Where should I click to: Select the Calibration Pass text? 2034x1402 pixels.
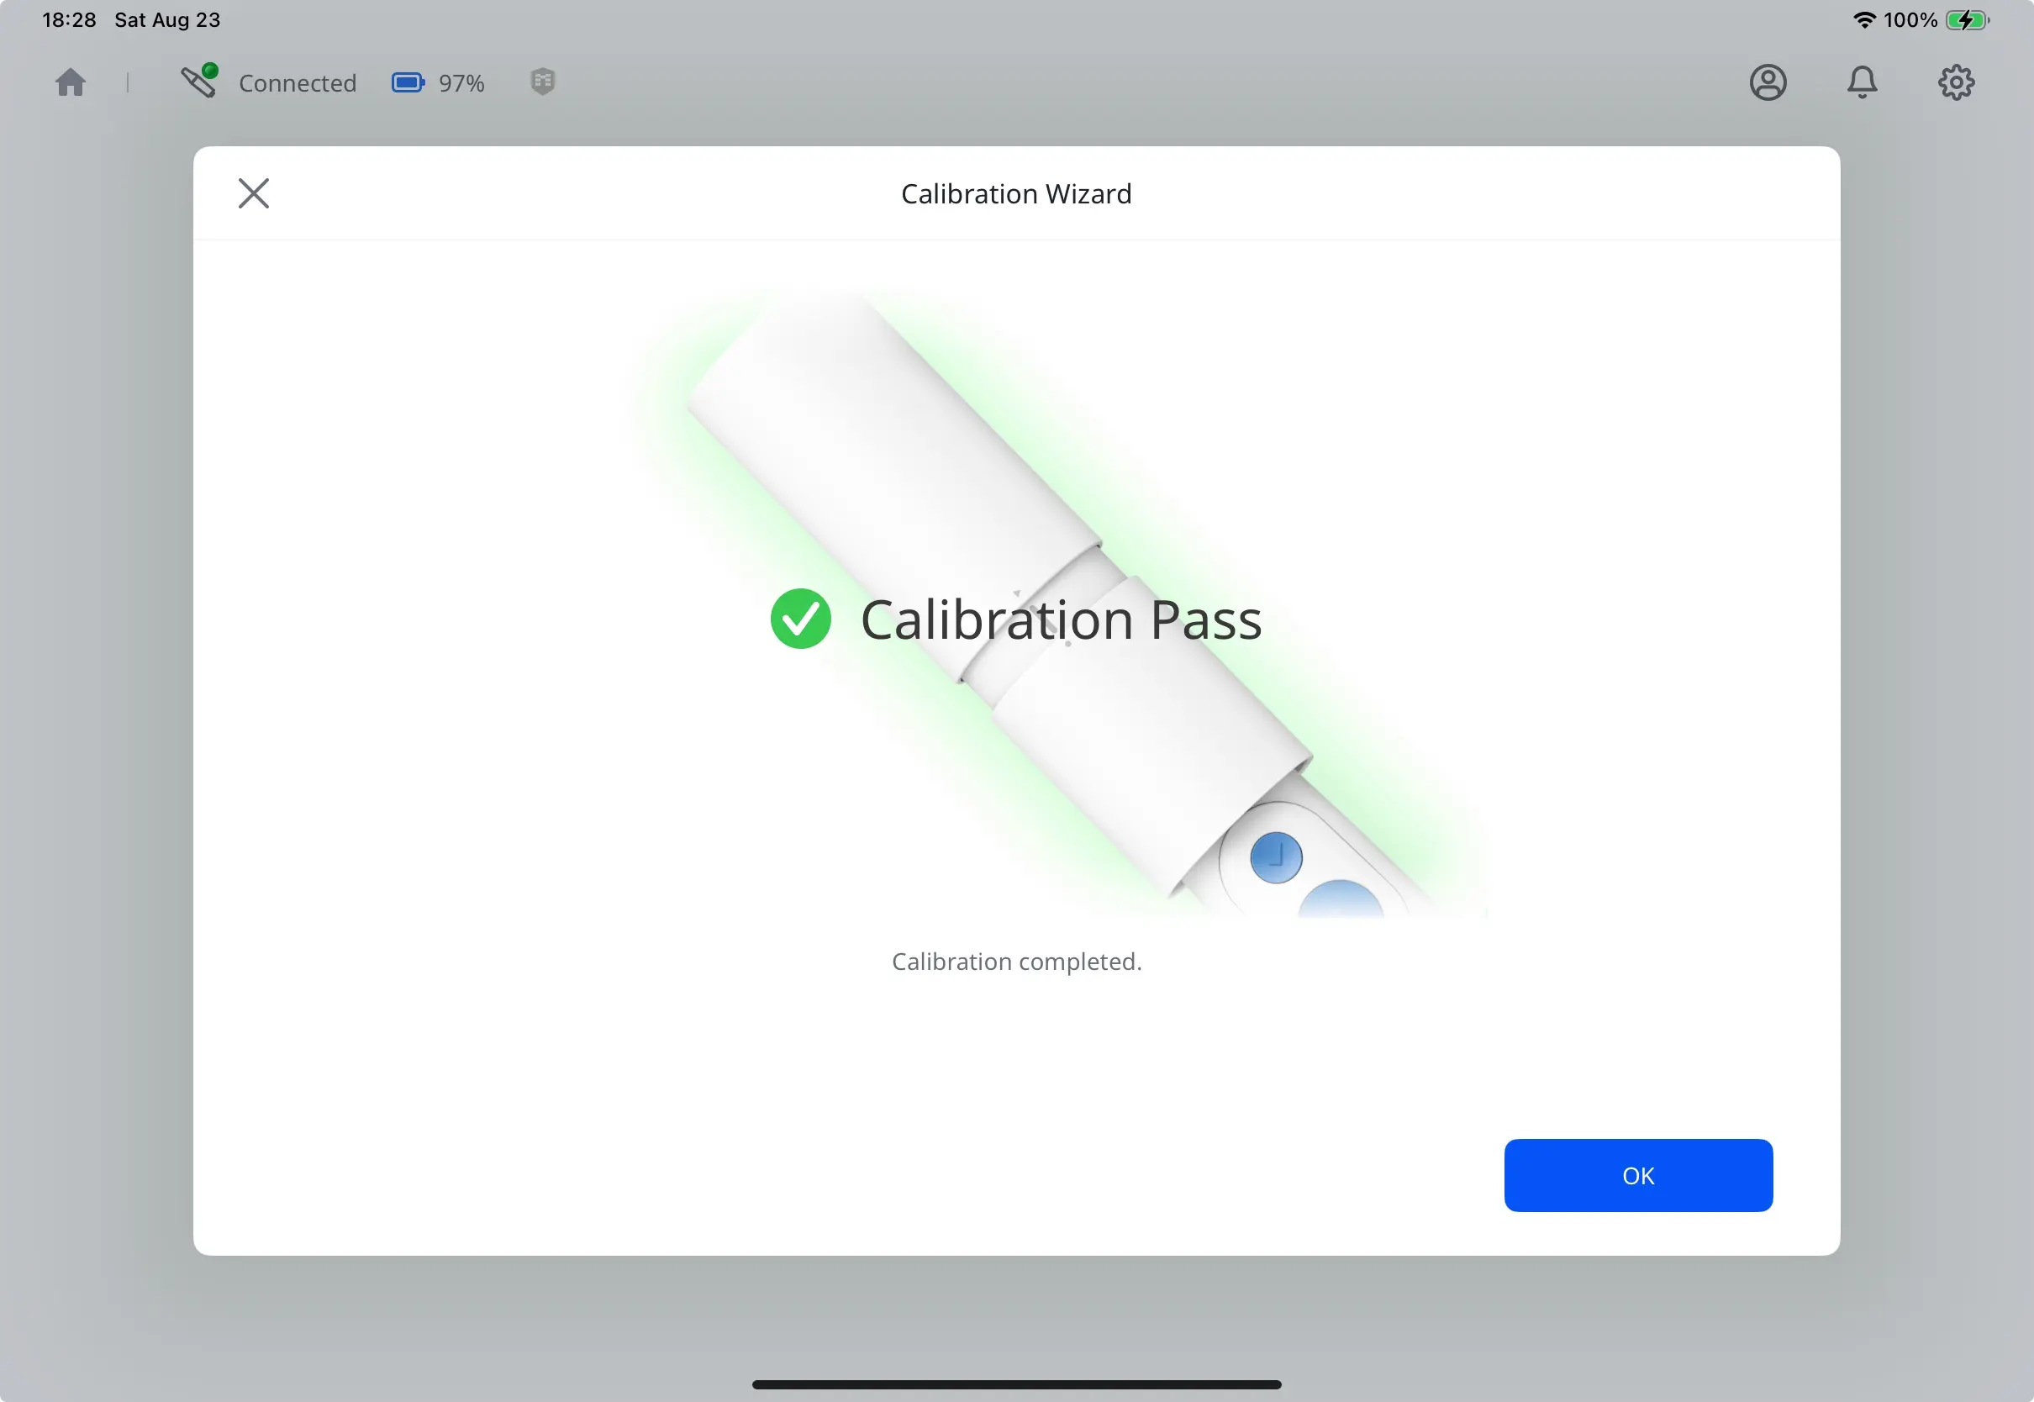1059,619
